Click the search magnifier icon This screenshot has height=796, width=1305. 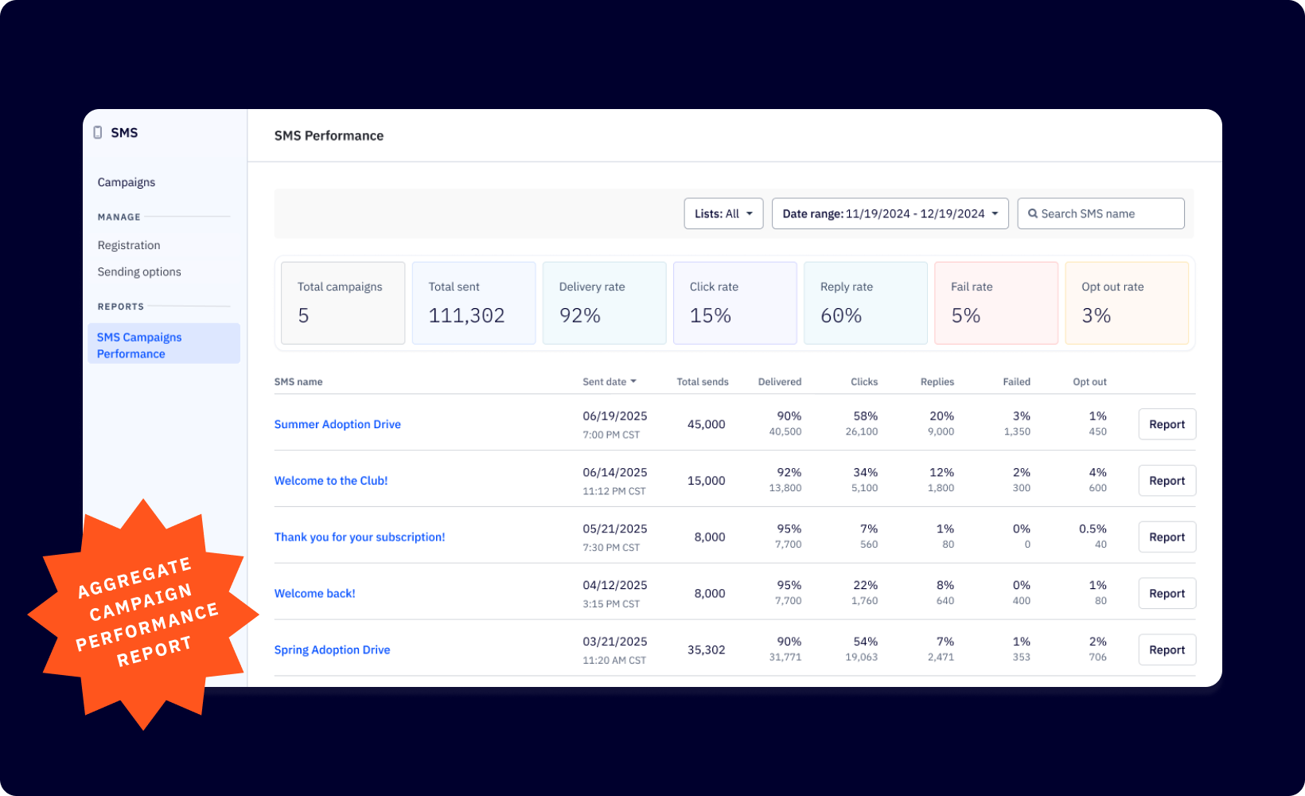pos(1032,213)
